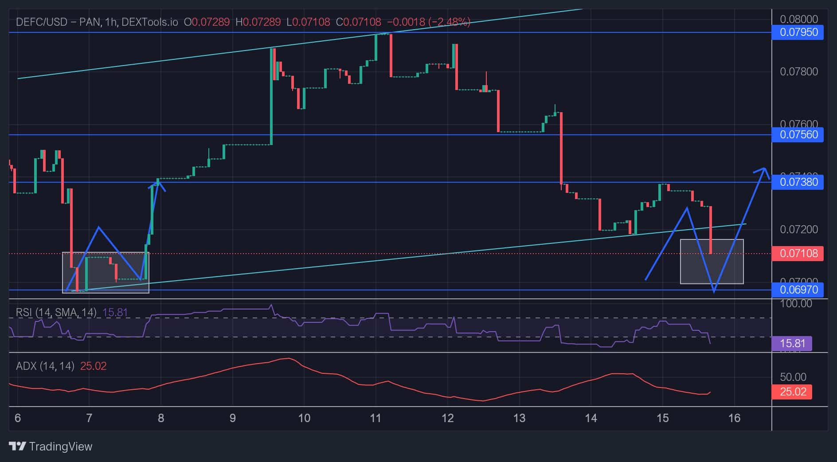This screenshot has height=462, width=837.
Task: Click the 0.07560 price level label
Action: pyautogui.click(x=798, y=135)
